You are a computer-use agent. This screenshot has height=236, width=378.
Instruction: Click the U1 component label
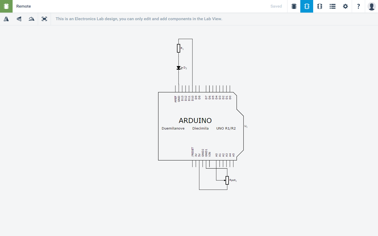246,126
